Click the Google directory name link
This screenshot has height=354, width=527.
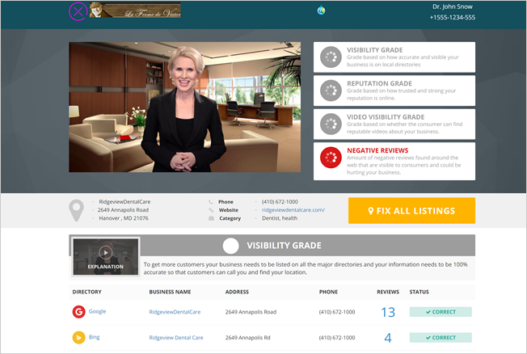coord(99,311)
